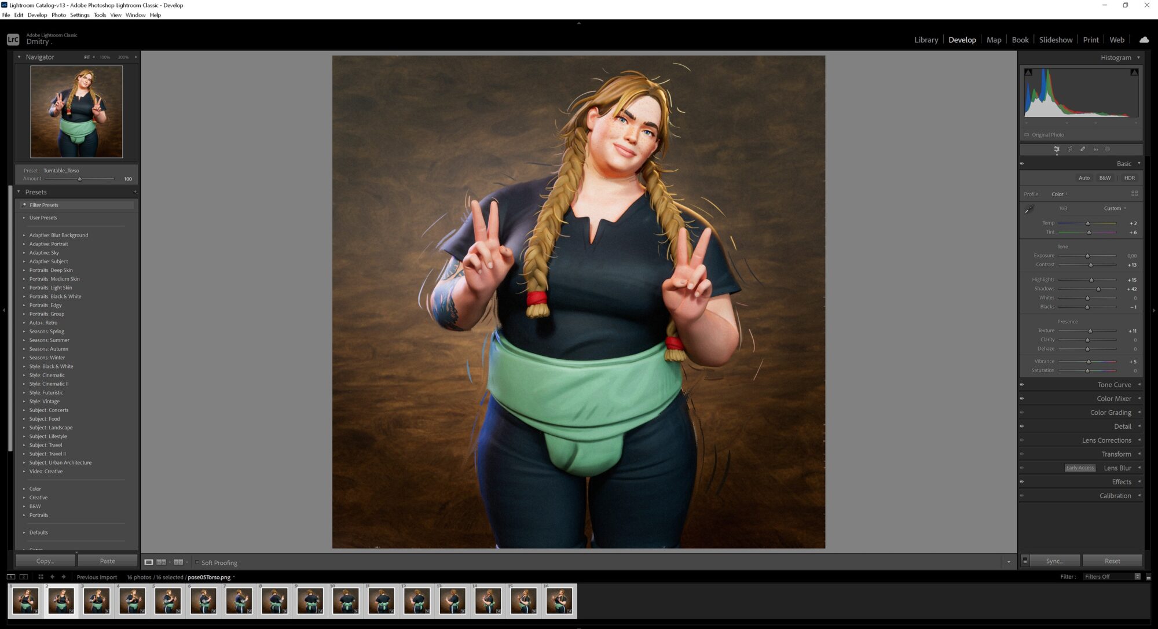Toggle visibility of the Tone Curve panel
Viewport: 1158px width, 629px height.
point(1022,385)
